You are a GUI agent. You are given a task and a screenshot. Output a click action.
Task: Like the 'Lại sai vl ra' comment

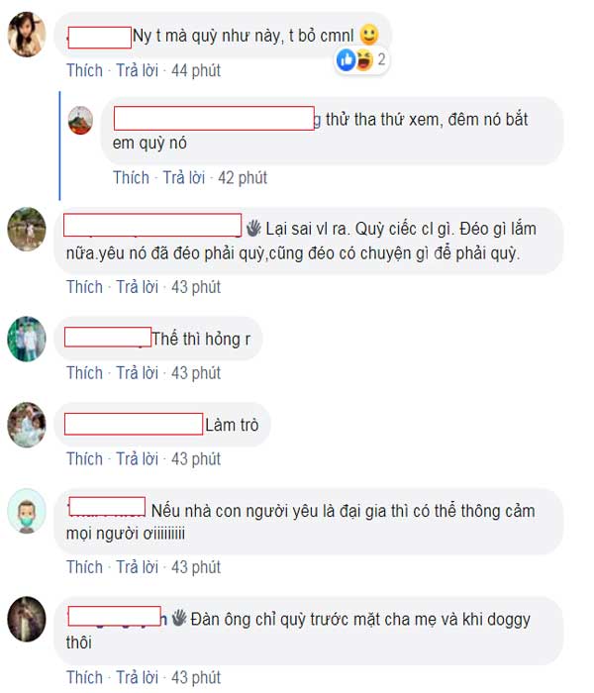click(x=84, y=287)
